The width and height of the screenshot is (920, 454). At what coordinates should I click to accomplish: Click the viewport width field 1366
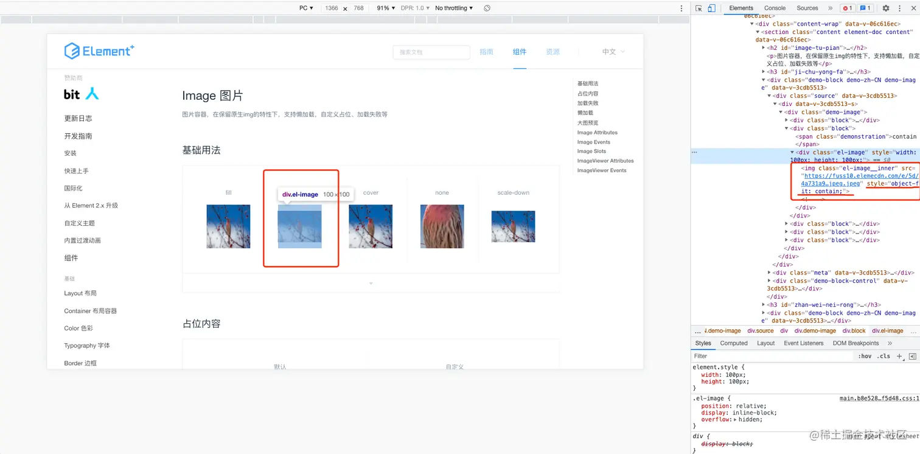[x=332, y=8]
